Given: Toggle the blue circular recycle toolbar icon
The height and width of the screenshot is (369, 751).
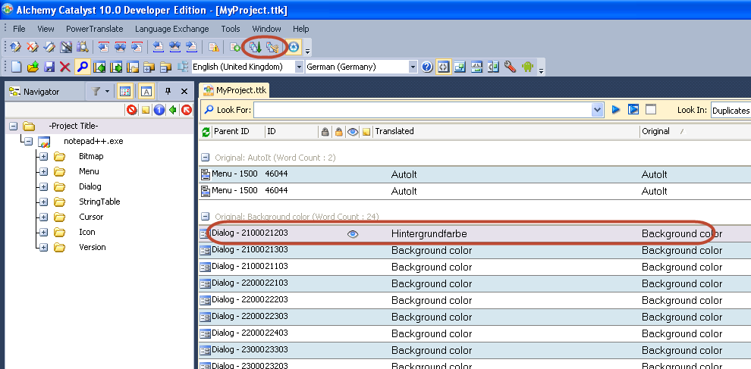Looking at the screenshot, I should (x=294, y=47).
